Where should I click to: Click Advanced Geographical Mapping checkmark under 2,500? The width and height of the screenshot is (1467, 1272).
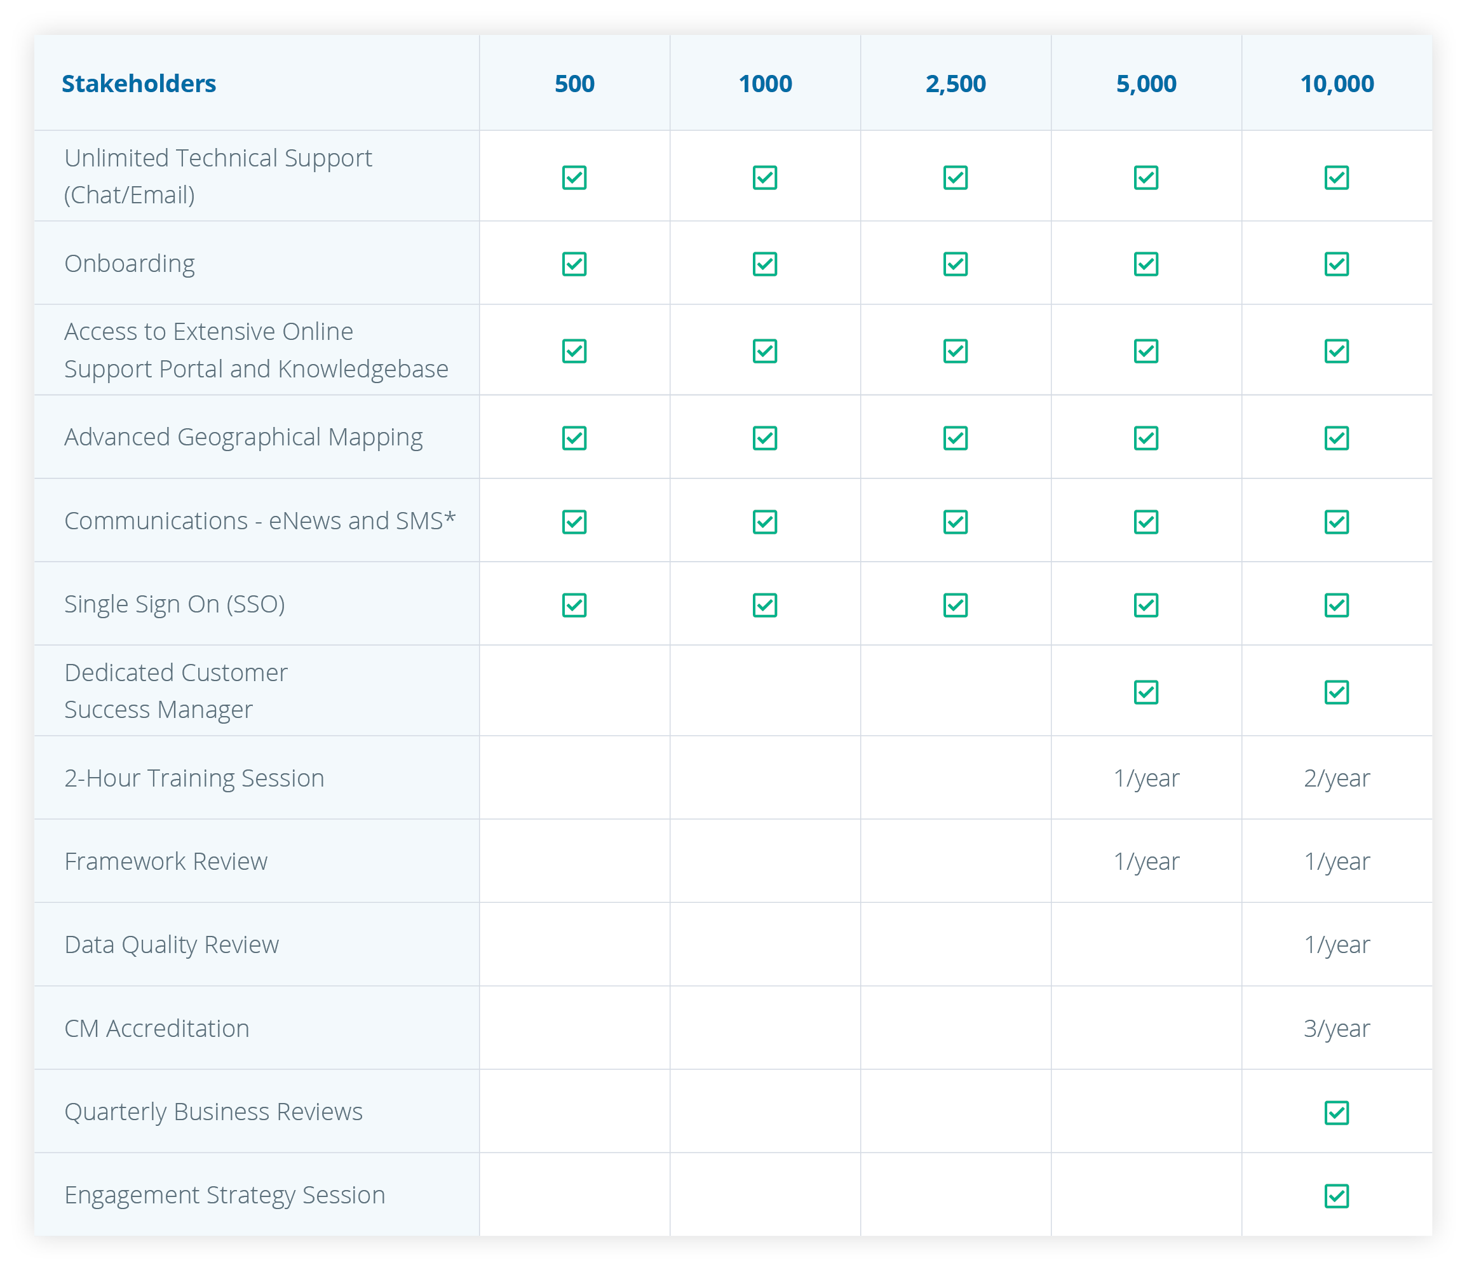click(x=956, y=438)
